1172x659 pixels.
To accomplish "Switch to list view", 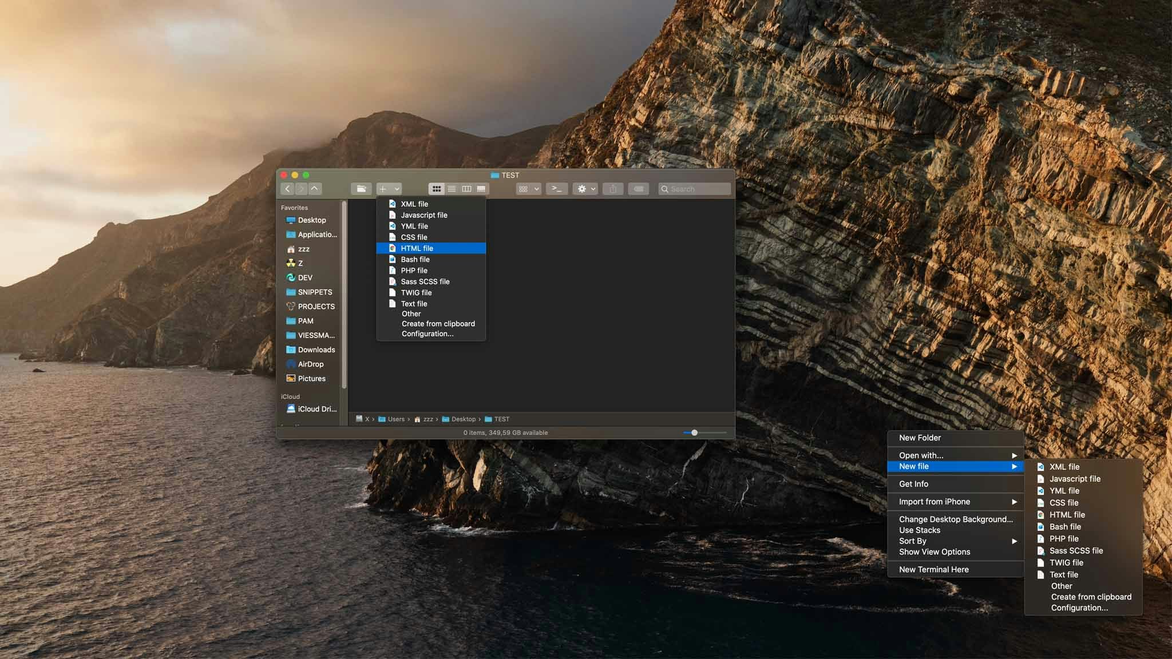I will [x=452, y=189].
